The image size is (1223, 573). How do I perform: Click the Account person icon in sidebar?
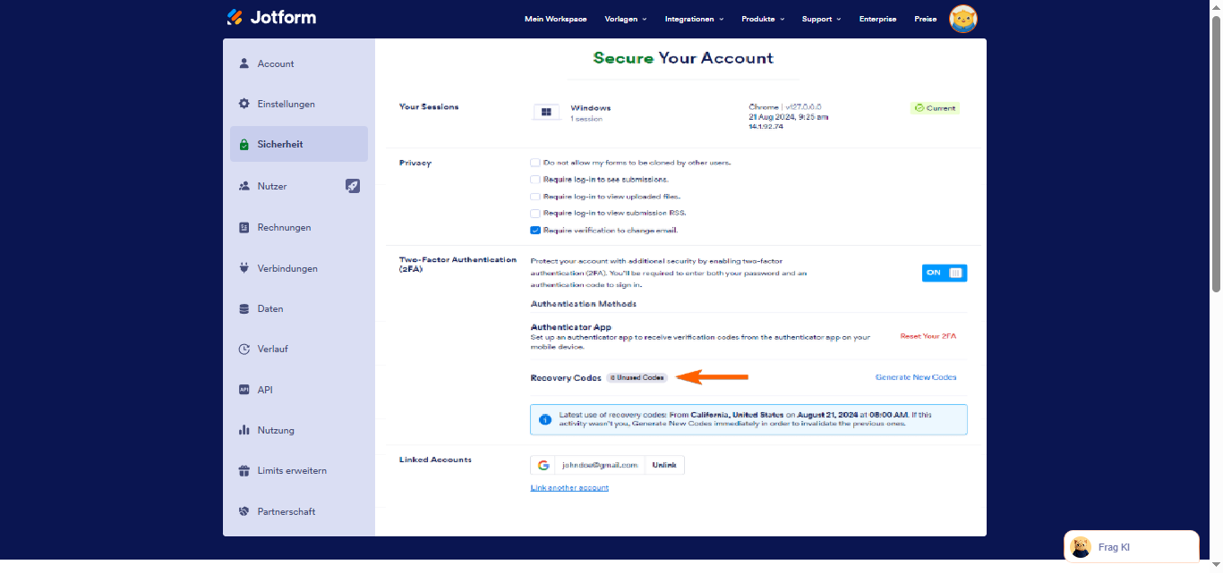pos(244,63)
